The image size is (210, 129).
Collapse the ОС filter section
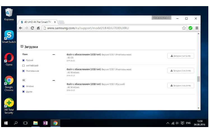54,80
